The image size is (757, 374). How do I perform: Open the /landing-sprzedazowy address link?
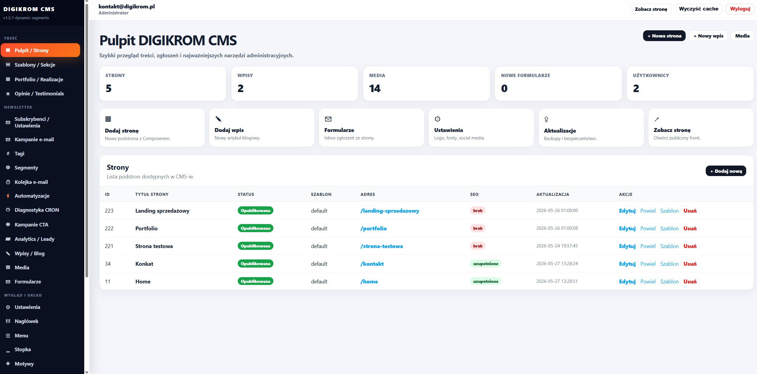tap(390, 211)
